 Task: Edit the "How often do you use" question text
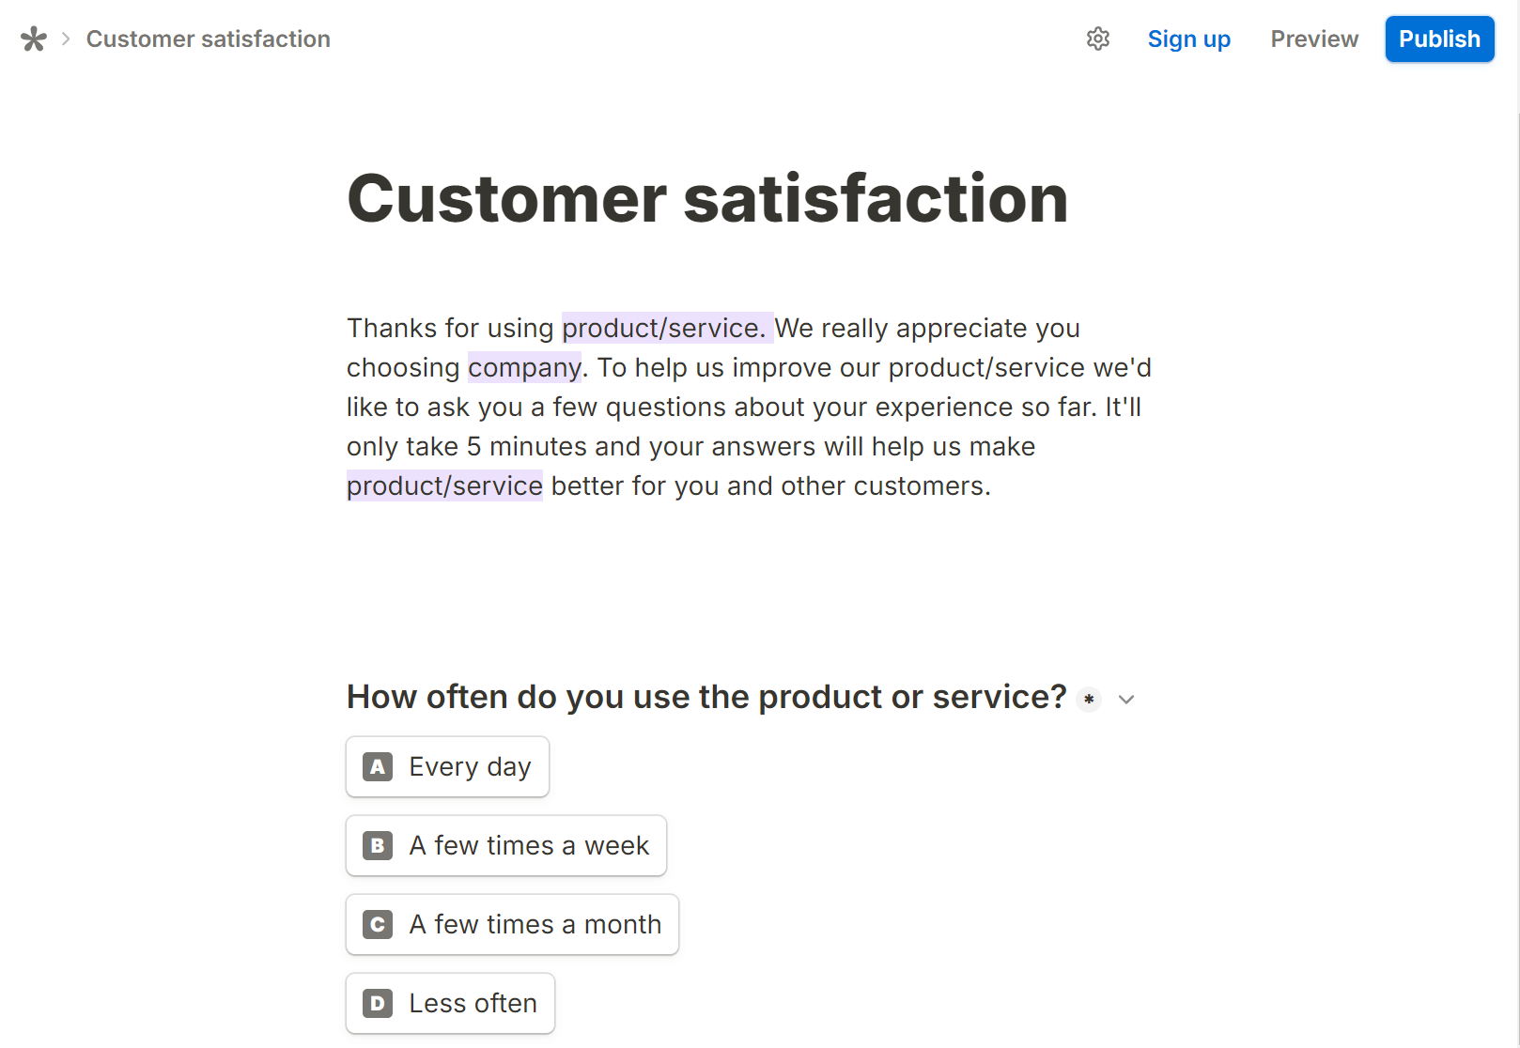tap(706, 697)
